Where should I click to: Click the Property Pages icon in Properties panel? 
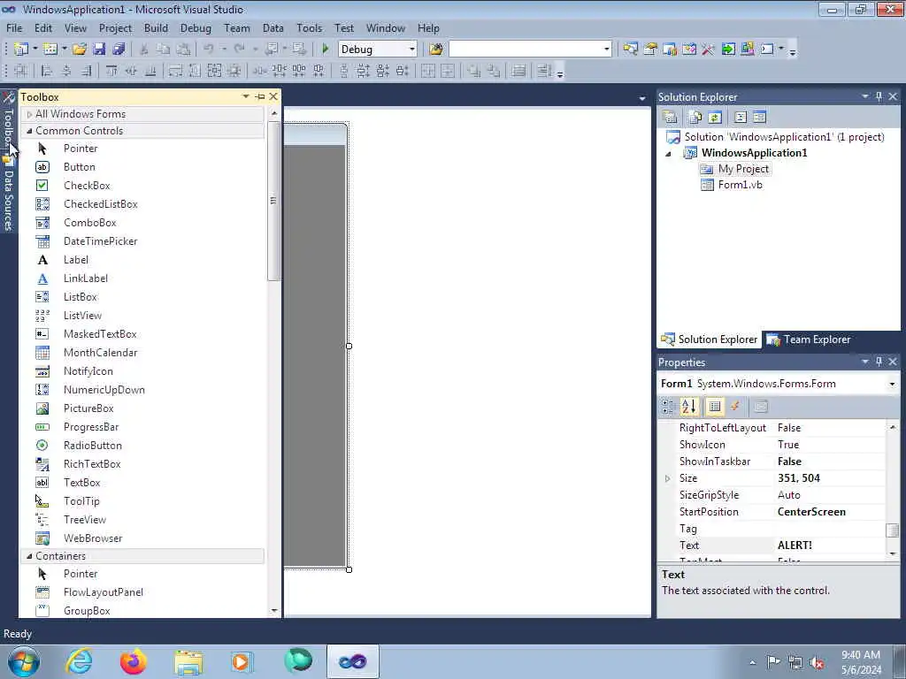pos(760,407)
